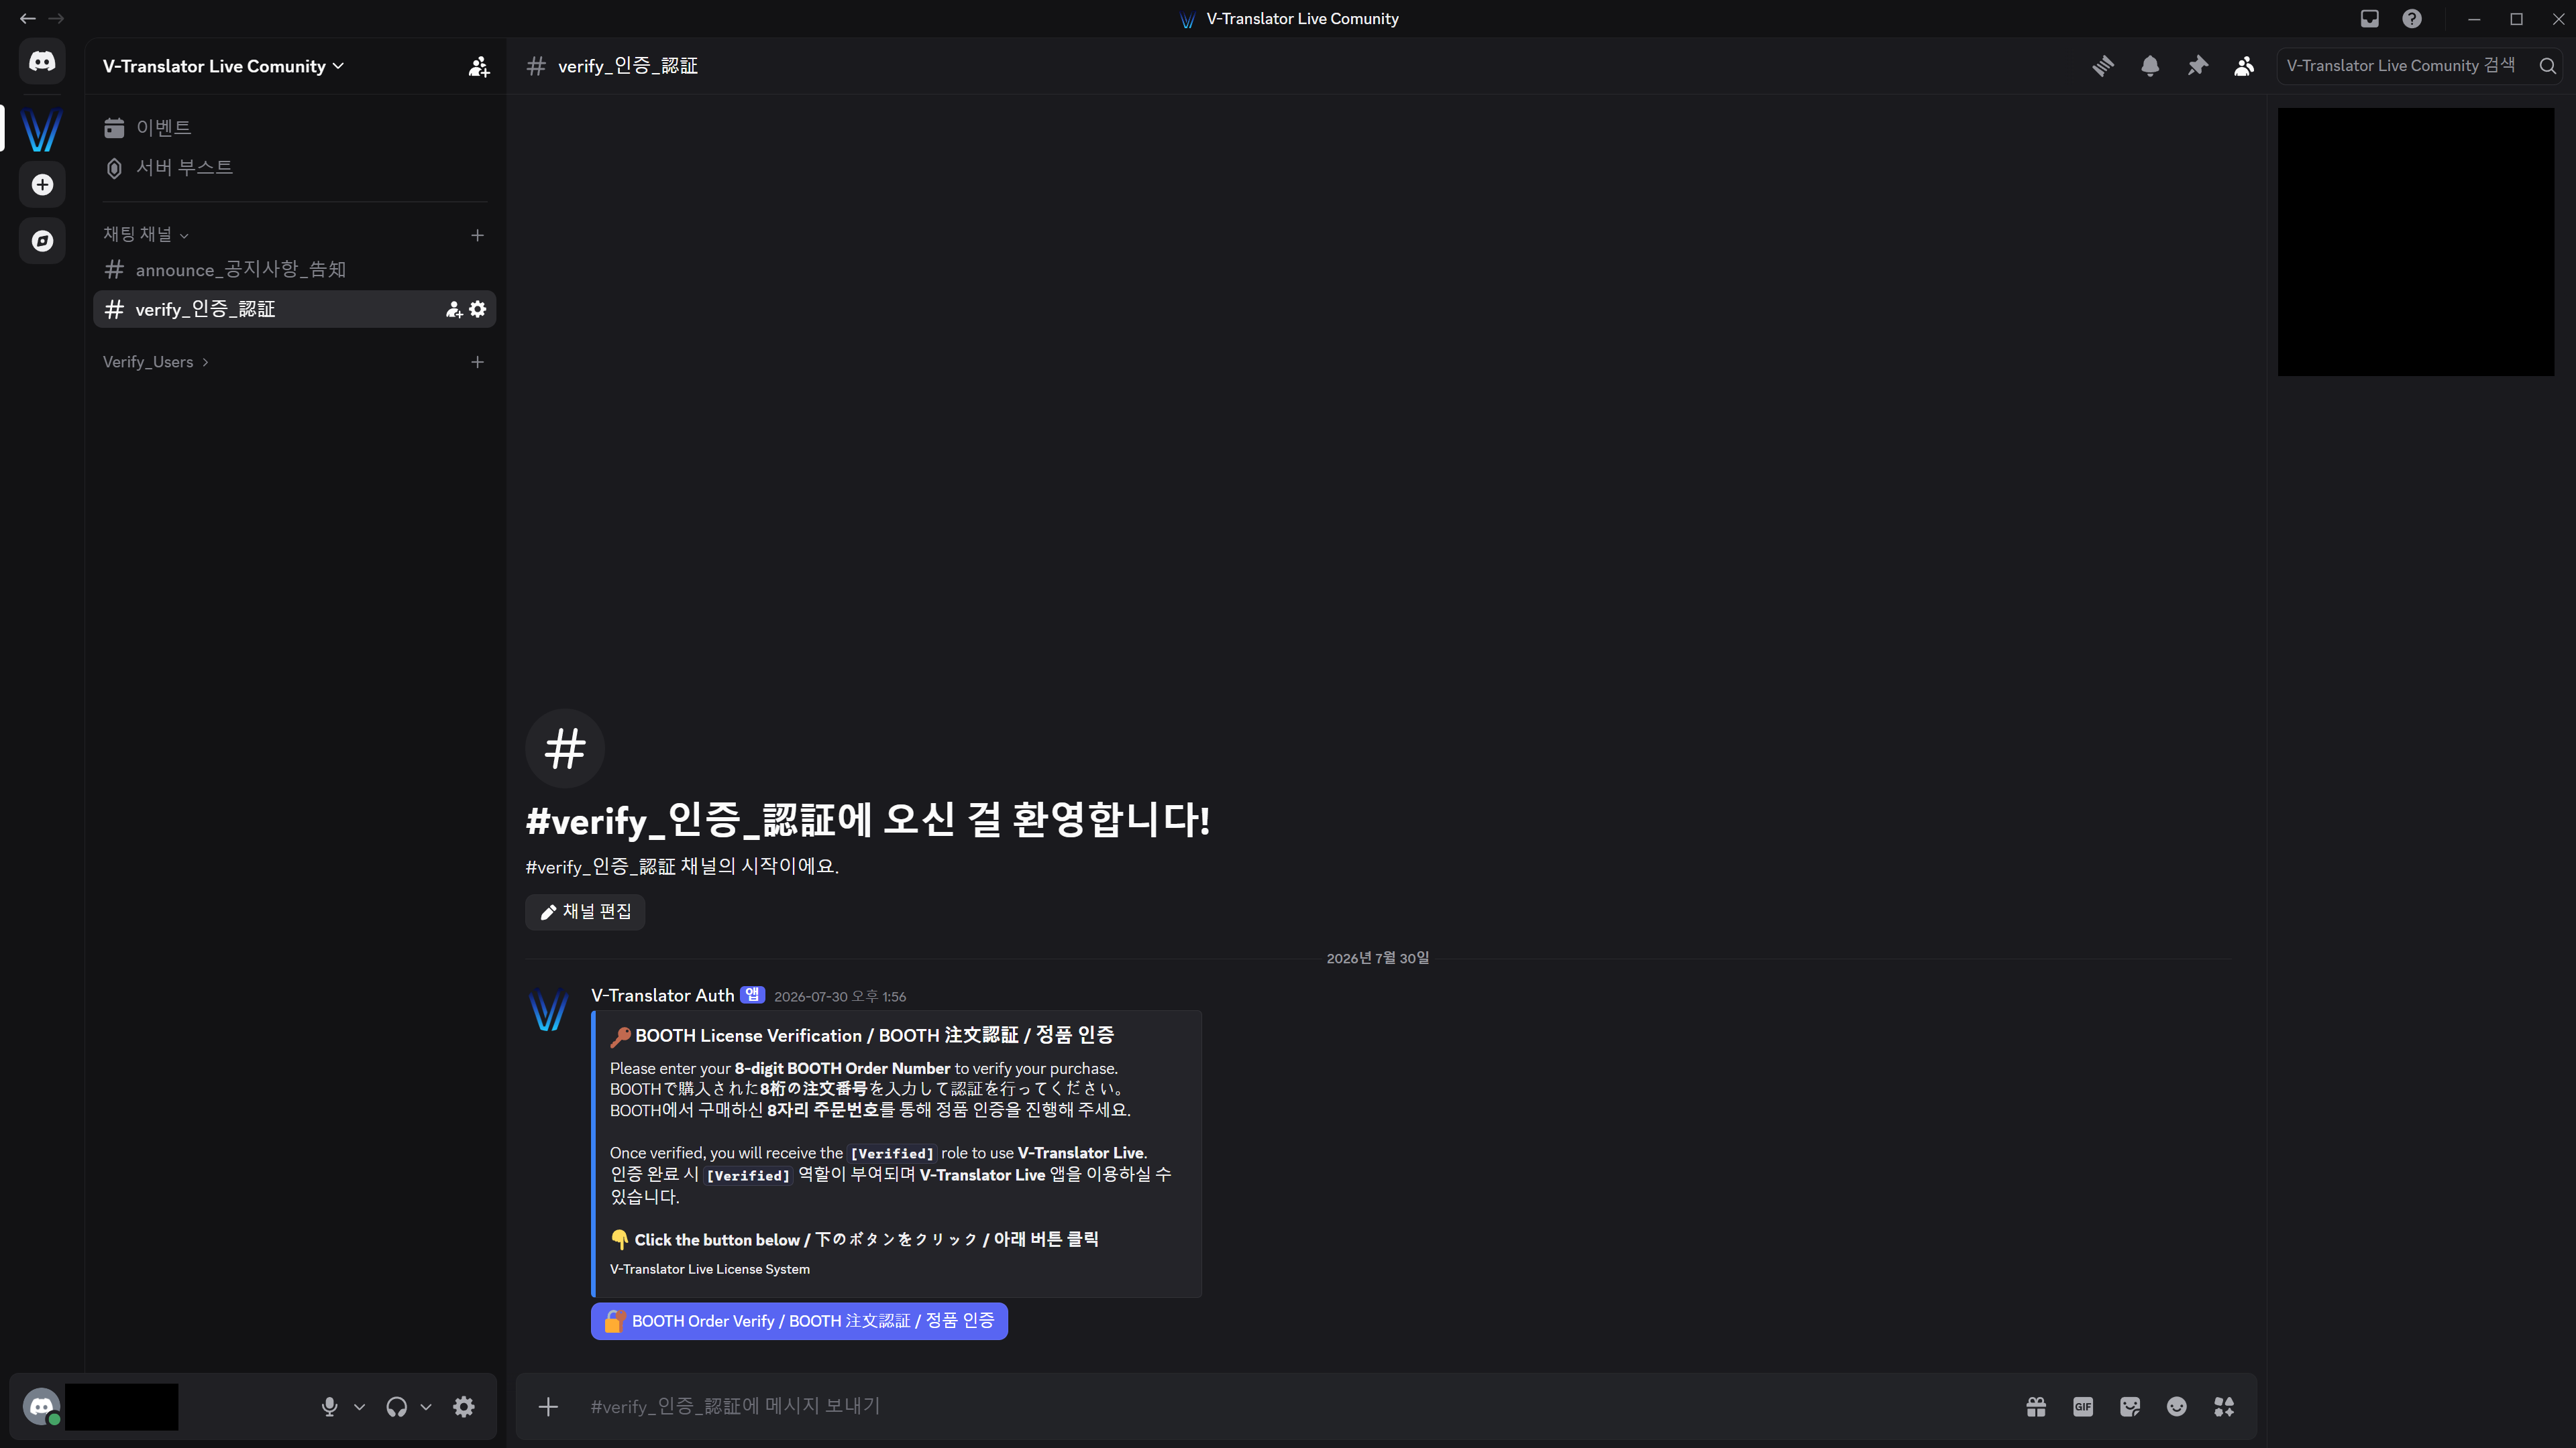The width and height of the screenshot is (2576, 1448).
Task: Click the V-Translator Live License System footer
Action: tap(710, 1270)
